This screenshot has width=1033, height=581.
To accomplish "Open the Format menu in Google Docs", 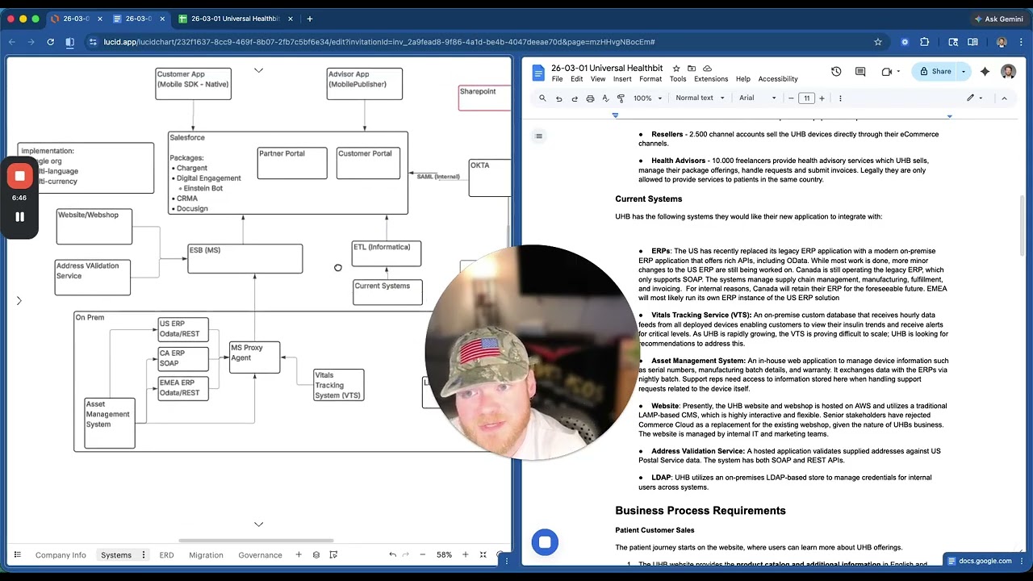I will tap(650, 79).
